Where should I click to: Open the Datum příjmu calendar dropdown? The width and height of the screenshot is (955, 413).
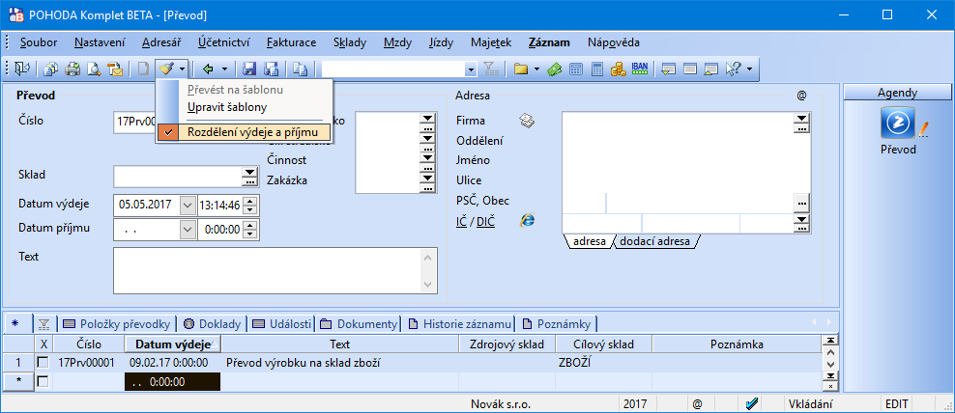click(188, 230)
